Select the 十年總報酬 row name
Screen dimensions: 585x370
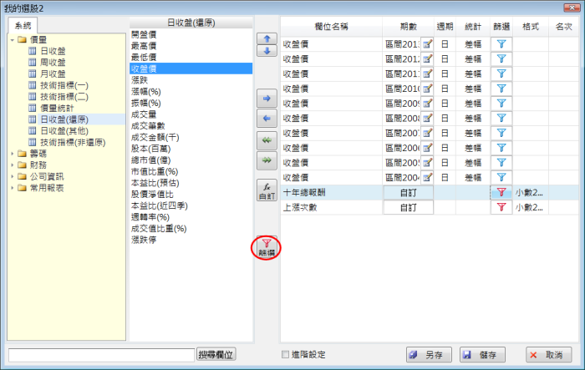(x=304, y=192)
